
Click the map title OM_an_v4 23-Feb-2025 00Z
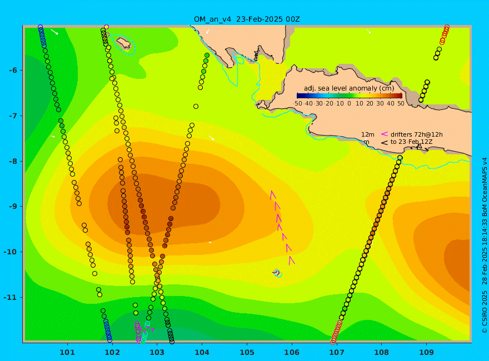point(247,19)
